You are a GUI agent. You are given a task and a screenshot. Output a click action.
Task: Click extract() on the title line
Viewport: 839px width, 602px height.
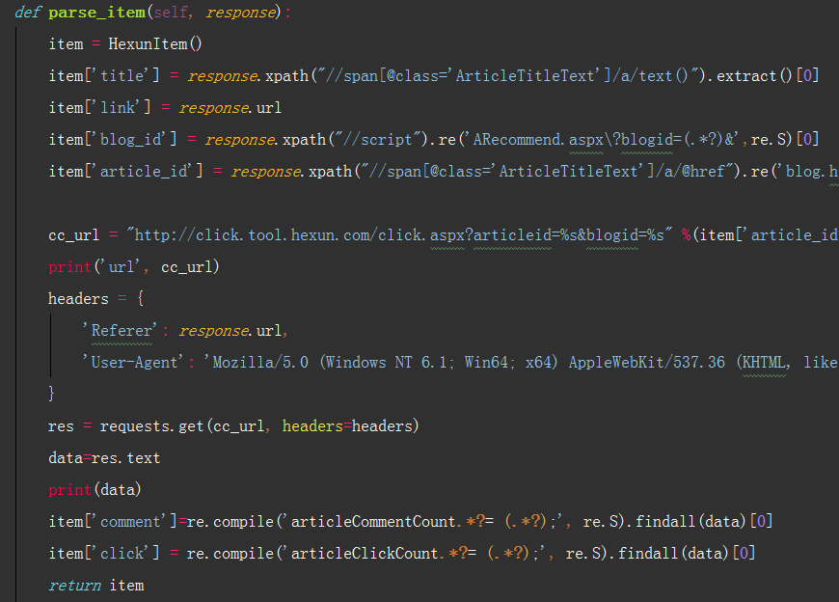754,75
